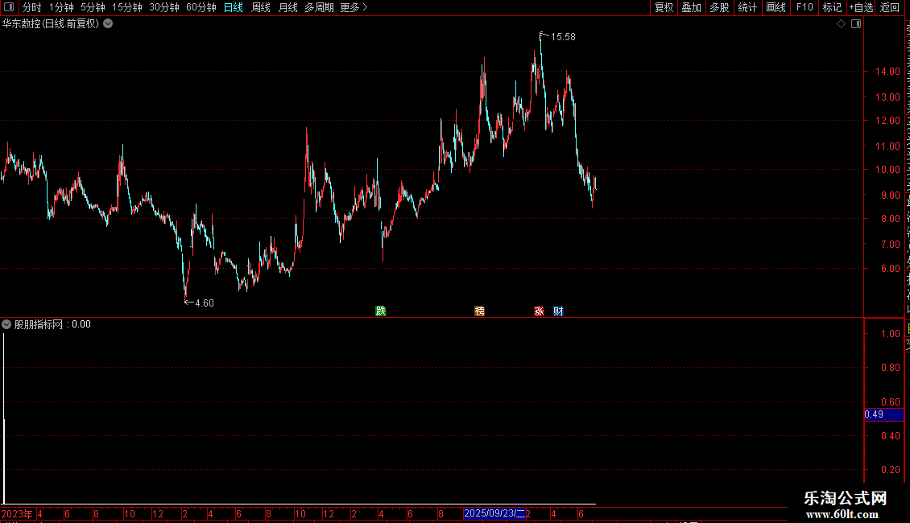The image size is (910, 523).
Task: Switch to 月线 monthly chart
Action: (x=287, y=7)
